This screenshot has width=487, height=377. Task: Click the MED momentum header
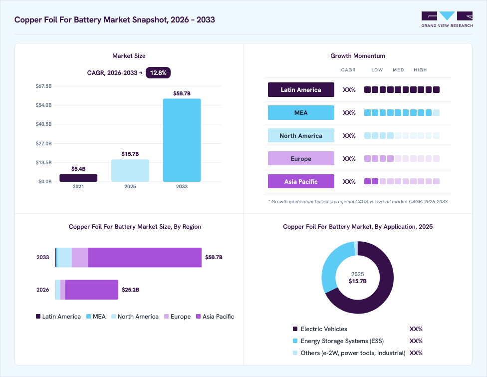click(x=399, y=70)
